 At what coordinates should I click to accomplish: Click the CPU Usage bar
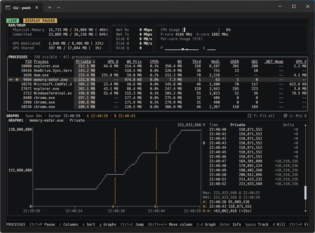click(x=201, y=30)
